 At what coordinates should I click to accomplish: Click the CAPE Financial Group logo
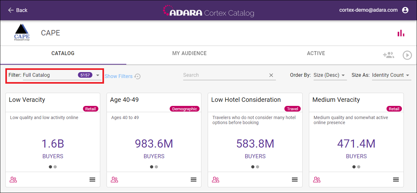click(22, 33)
